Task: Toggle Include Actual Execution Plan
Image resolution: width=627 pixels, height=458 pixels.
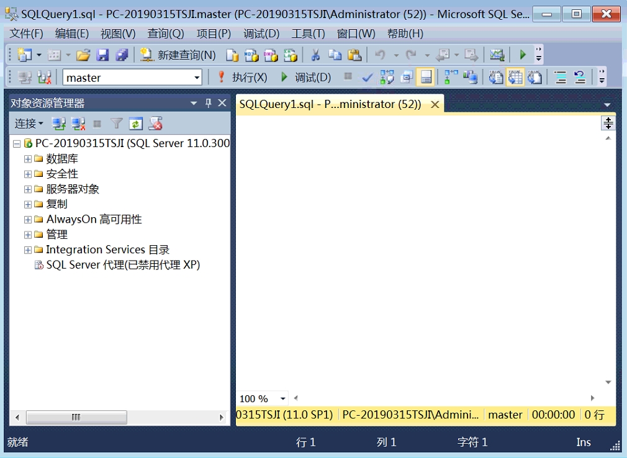Action: [x=452, y=78]
